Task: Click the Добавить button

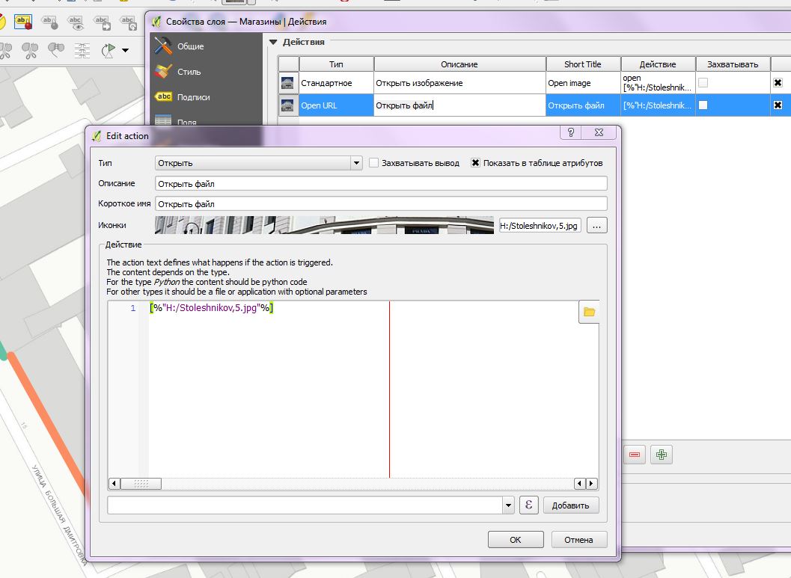Action: [x=571, y=505]
